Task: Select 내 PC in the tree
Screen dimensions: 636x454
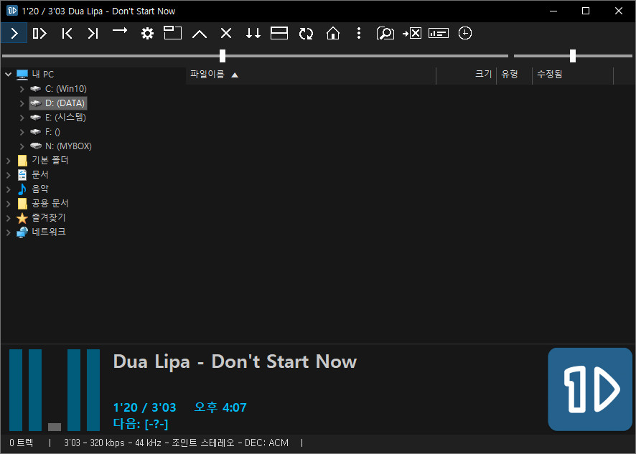Action: coord(42,75)
